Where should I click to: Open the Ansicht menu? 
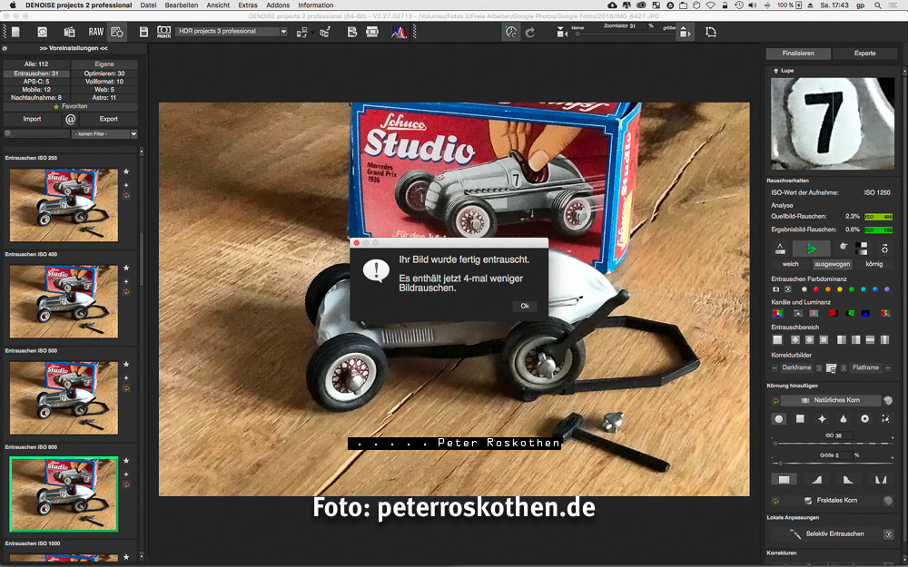pos(218,5)
